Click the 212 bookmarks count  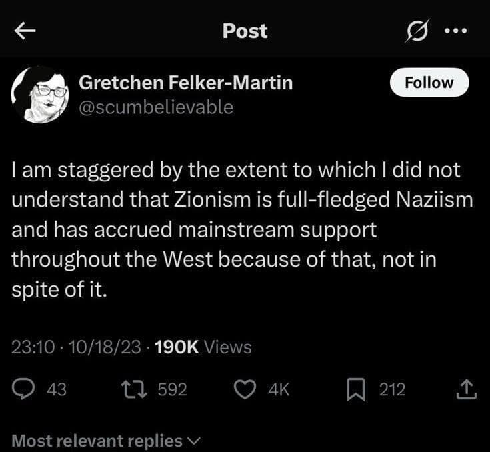[392, 389]
